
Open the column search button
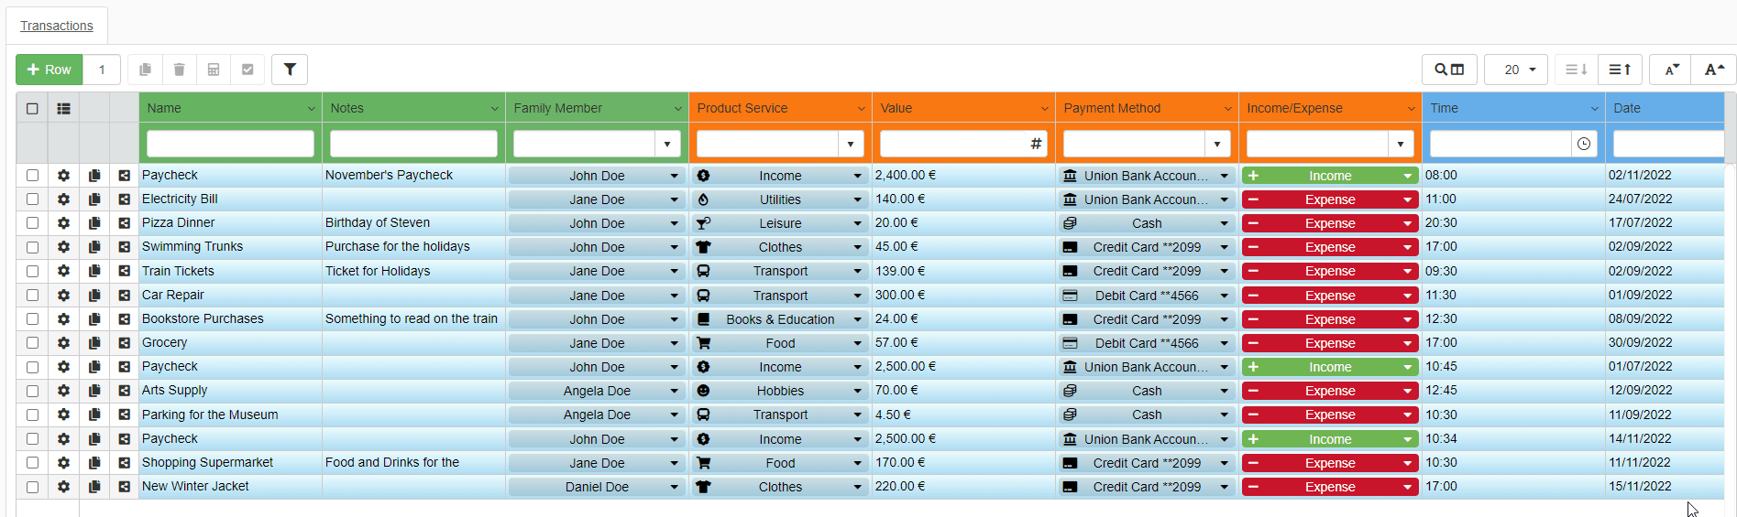[x=1449, y=70]
